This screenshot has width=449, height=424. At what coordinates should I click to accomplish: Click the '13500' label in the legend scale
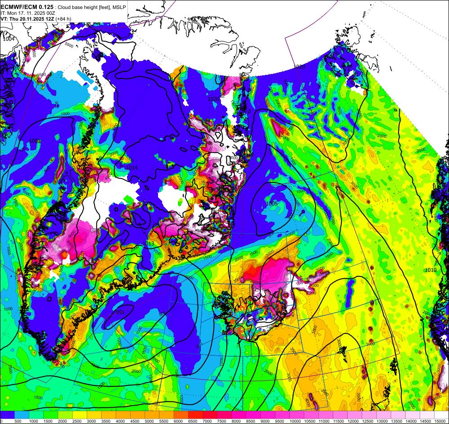396,421
